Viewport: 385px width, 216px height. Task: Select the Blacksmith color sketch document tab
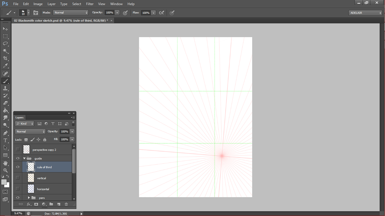61,21
